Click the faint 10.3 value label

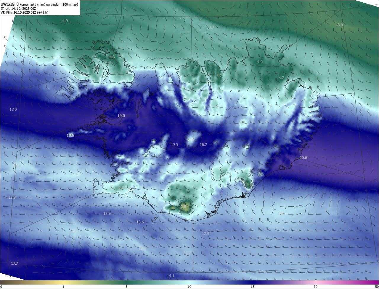[77, 174]
